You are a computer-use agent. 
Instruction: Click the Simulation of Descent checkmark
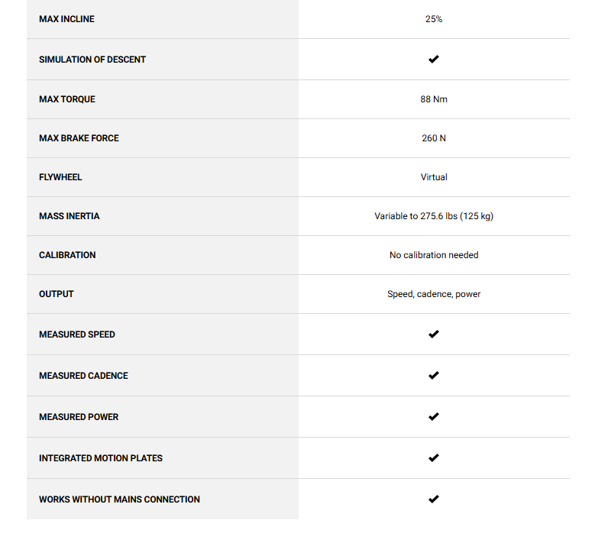tap(434, 60)
